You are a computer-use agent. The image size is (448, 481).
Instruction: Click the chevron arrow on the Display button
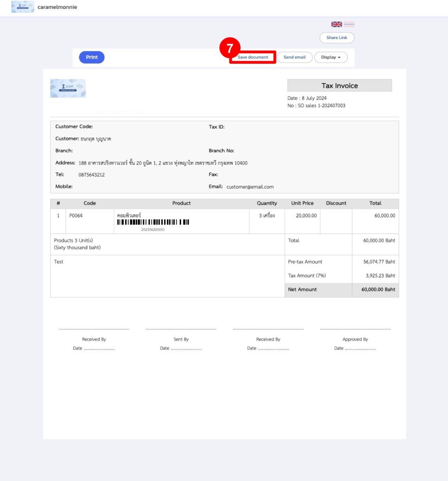[x=340, y=57]
